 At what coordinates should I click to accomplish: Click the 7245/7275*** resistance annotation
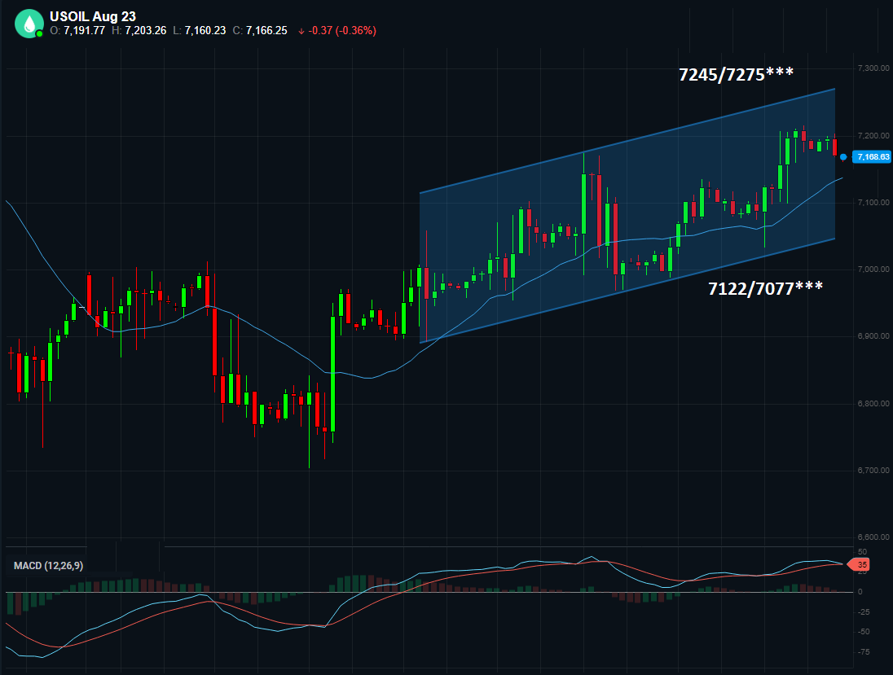click(736, 74)
